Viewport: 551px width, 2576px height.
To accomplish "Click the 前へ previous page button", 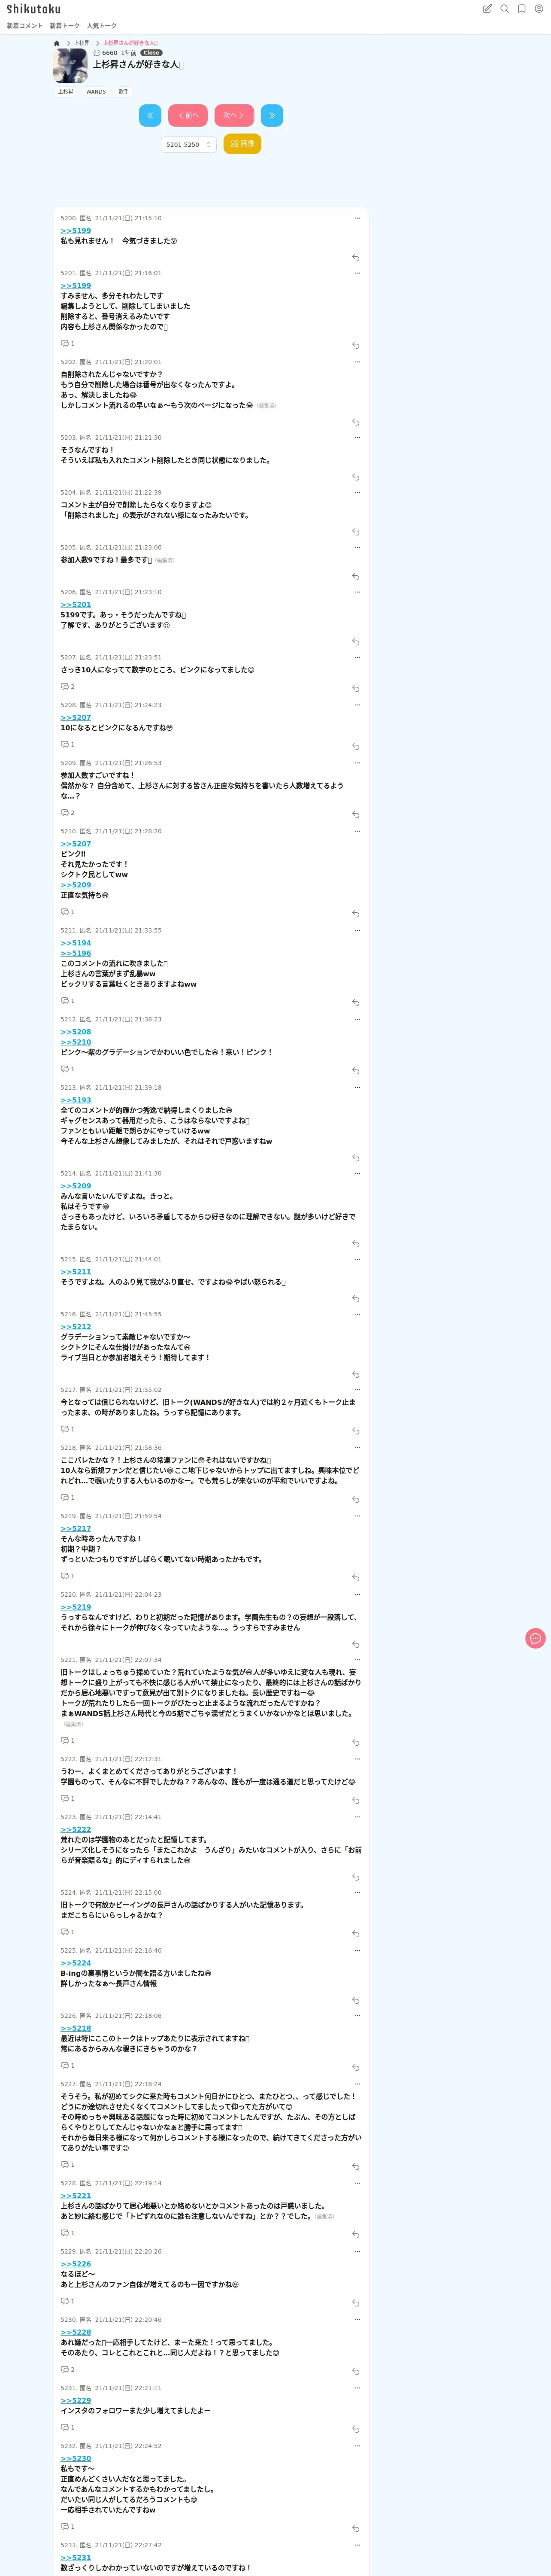I will coord(188,115).
